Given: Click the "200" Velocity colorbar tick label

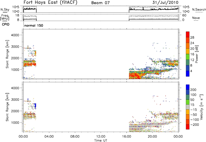Looking at the screenshot, I should tap(193, 90).
